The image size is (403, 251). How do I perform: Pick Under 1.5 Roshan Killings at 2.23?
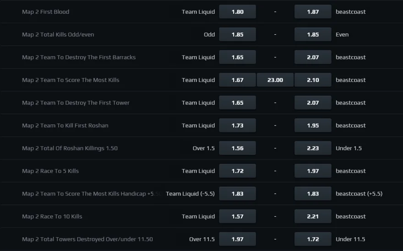pos(313,148)
